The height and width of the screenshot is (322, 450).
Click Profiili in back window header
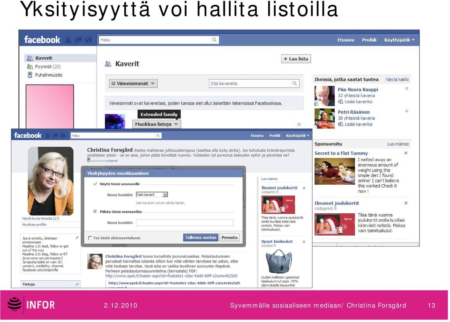pos(369,40)
